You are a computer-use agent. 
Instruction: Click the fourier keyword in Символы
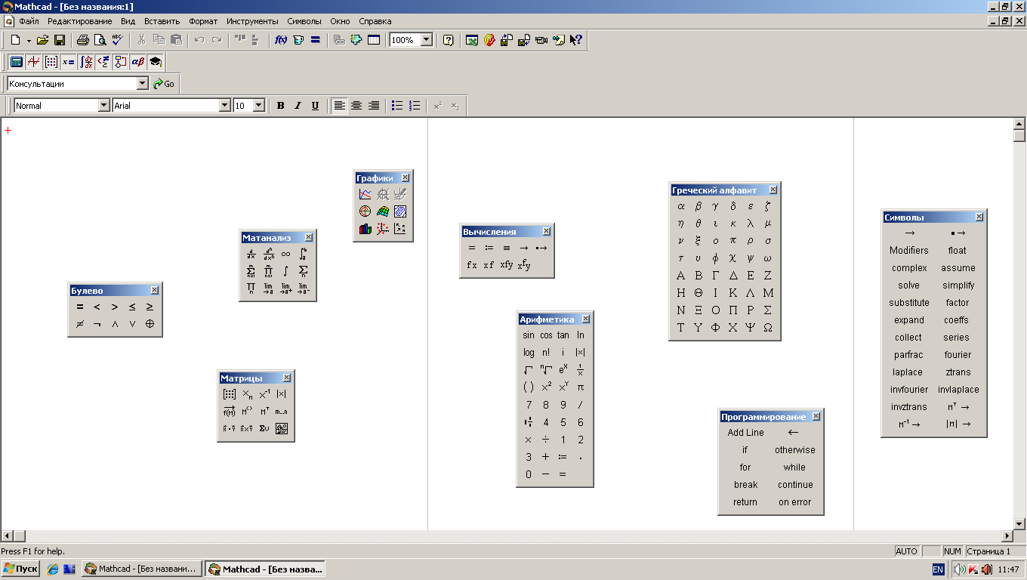(x=958, y=355)
